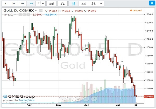This screenshot has width=156, height=109.
Task: Click the orange delayed data indicator
Action: 136,10
